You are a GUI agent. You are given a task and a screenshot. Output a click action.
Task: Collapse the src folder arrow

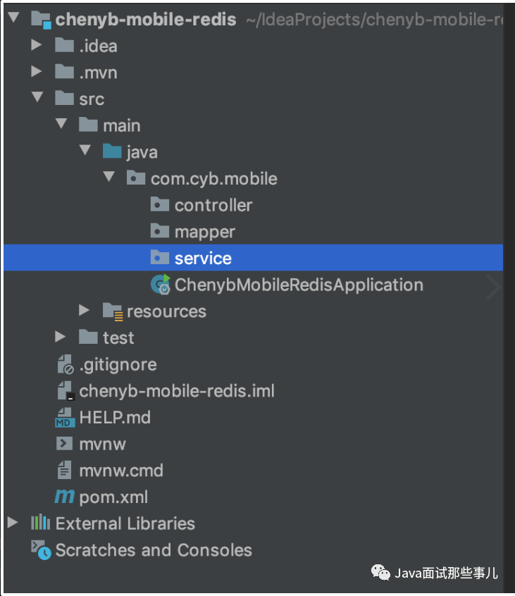click(x=37, y=98)
